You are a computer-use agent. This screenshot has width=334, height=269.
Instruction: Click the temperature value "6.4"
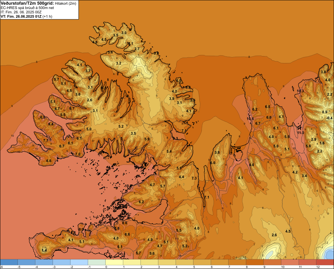point(51,124)
